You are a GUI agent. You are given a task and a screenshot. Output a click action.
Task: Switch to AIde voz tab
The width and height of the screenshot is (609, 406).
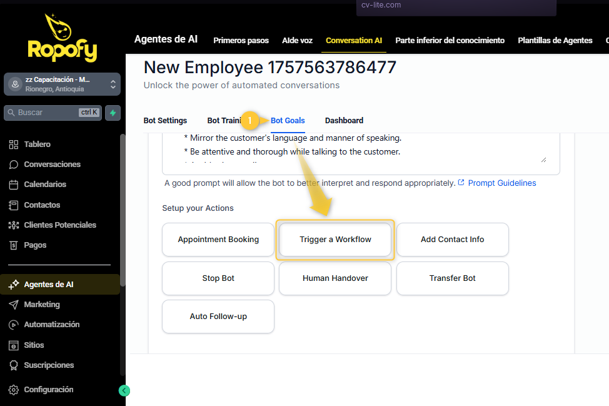coord(297,41)
